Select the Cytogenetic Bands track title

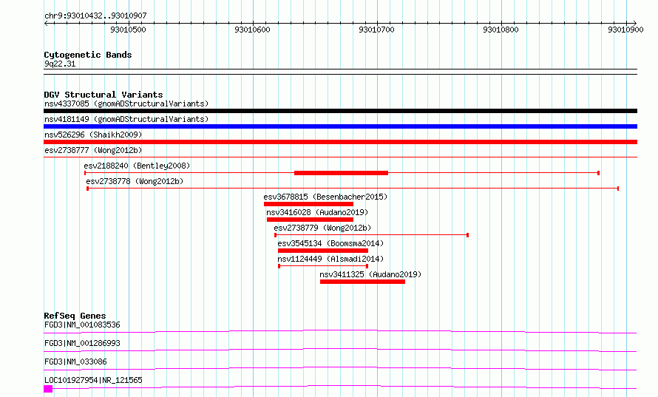coord(88,55)
